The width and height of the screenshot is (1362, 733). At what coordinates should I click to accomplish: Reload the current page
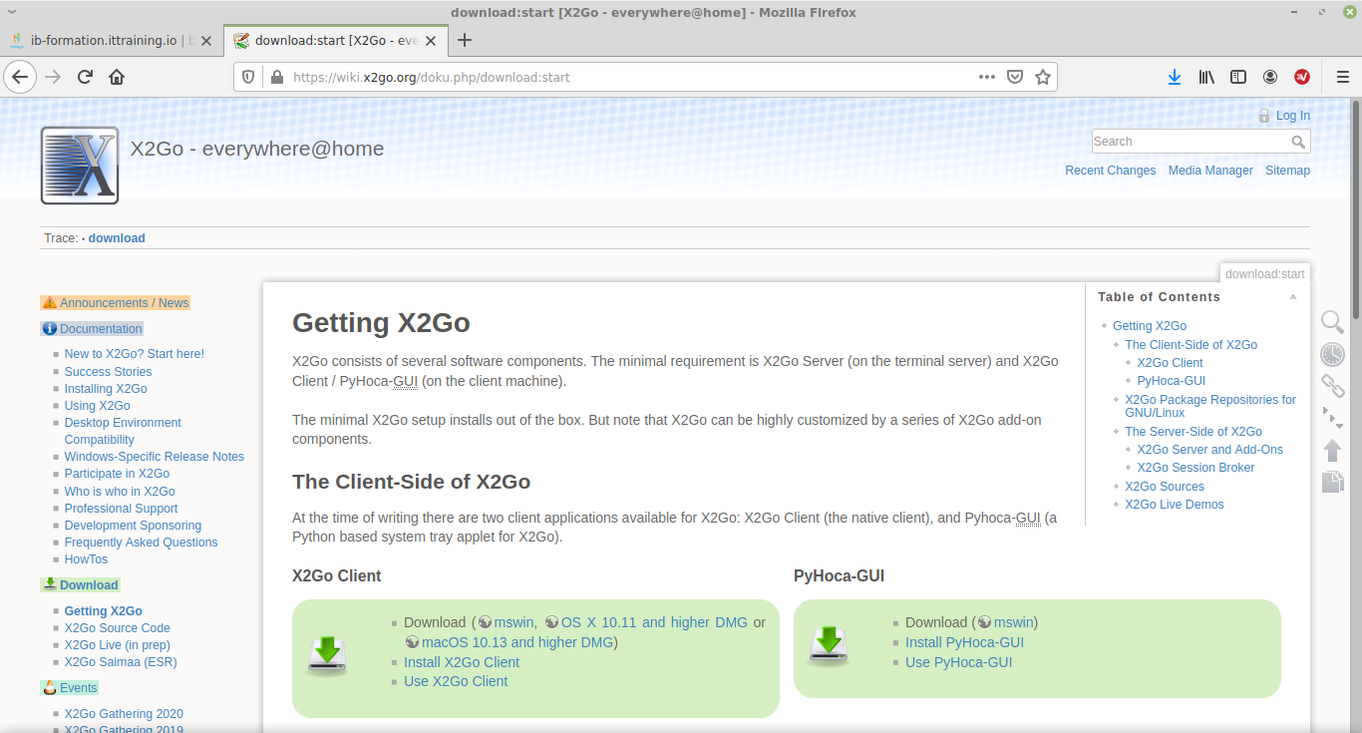click(86, 77)
